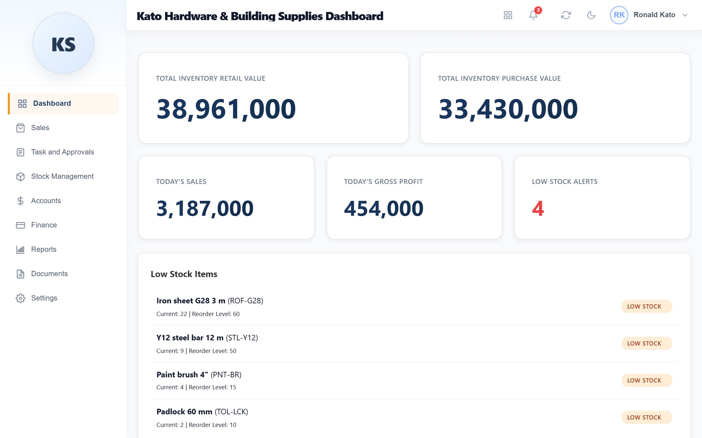
Task: Click Today's Gross Profit card
Action: (x=414, y=198)
